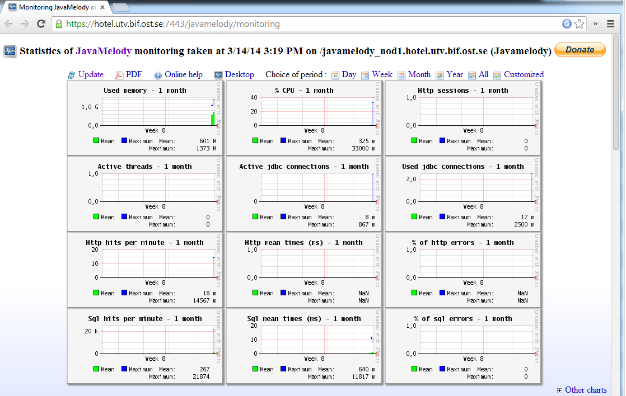The width and height of the screenshot is (626, 396).
Task: Click the Day period calendar icon
Action: [x=335, y=75]
